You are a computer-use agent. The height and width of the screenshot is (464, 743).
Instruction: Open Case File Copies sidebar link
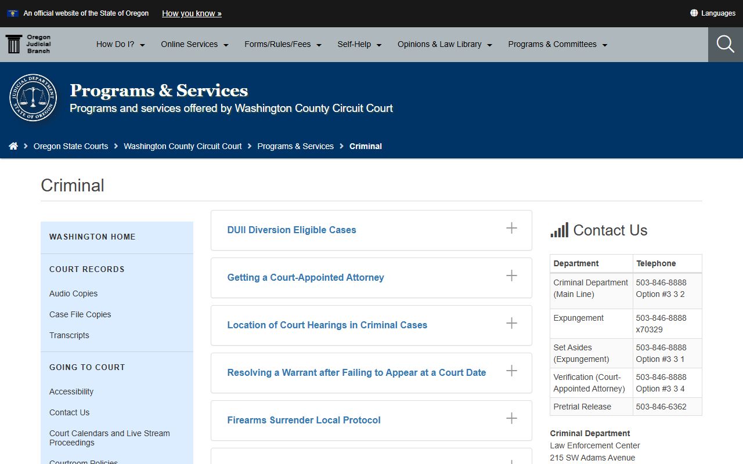pos(80,314)
